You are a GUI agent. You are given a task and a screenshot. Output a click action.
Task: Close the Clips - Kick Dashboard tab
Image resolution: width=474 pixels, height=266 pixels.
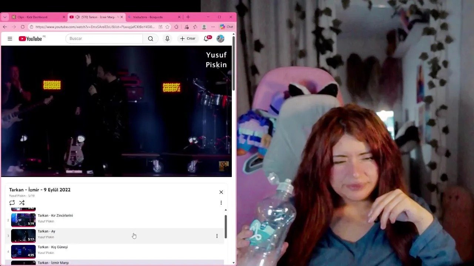point(64,17)
